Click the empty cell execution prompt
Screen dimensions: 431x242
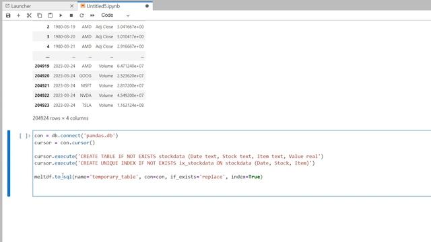25,136
